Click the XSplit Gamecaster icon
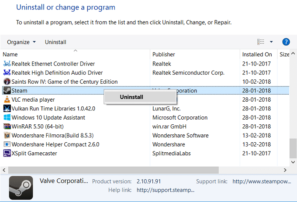This screenshot has width=297, height=202. click(7, 154)
